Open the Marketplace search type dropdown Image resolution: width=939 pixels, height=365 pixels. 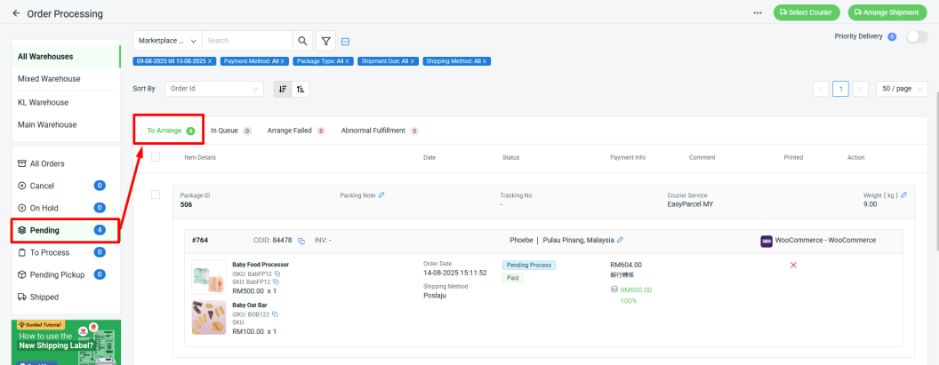tap(167, 41)
